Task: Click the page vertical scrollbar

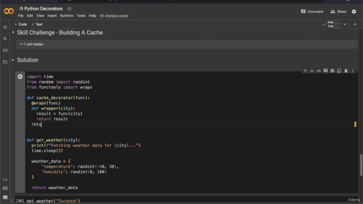Action: click(361, 165)
